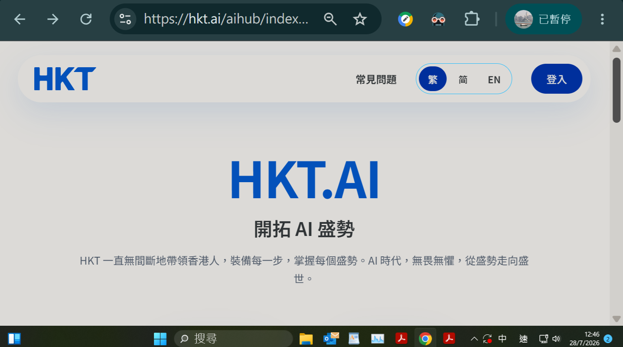Image resolution: width=623 pixels, height=347 pixels.
Task: Switch language to 简 simplified Chinese
Action: pyautogui.click(x=463, y=79)
